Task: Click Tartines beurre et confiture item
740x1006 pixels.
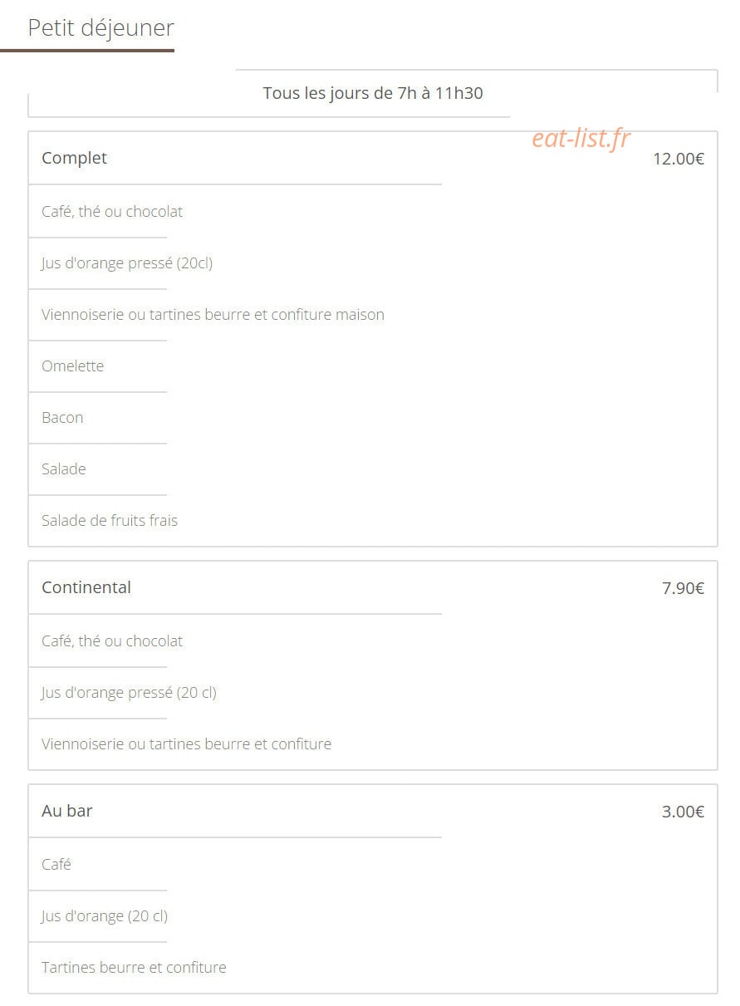Action: point(134,967)
